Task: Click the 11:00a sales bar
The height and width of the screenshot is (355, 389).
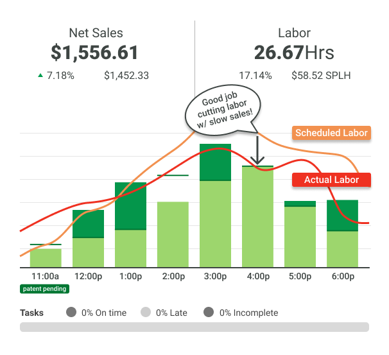Action: point(46,257)
